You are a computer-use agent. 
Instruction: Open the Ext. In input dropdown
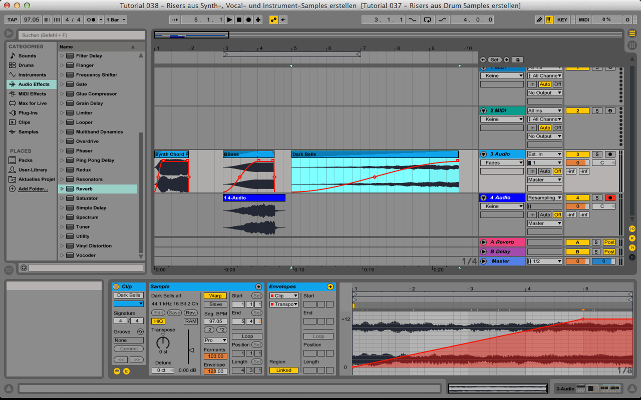tap(544, 154)
